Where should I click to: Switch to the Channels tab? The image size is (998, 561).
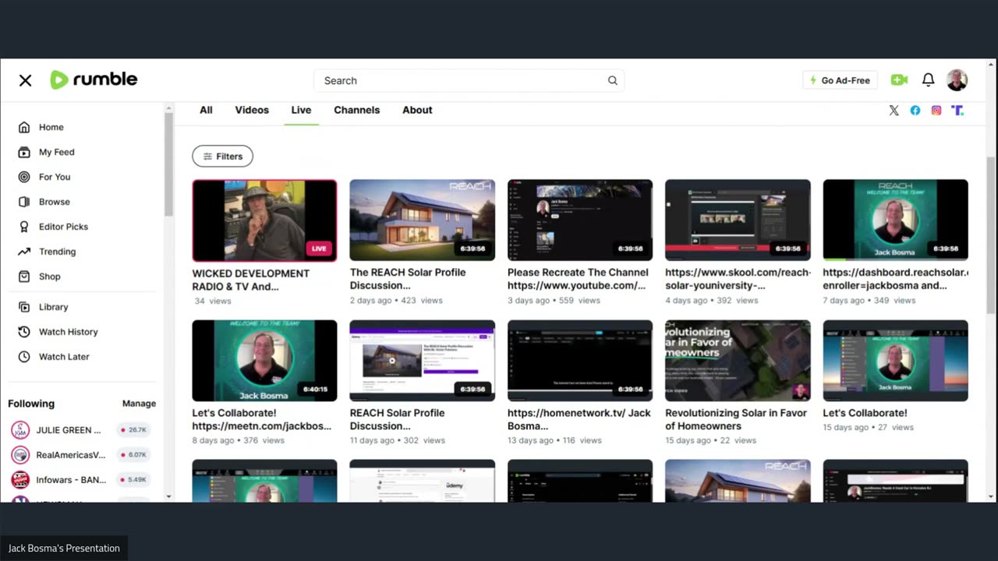pos(356,110)
